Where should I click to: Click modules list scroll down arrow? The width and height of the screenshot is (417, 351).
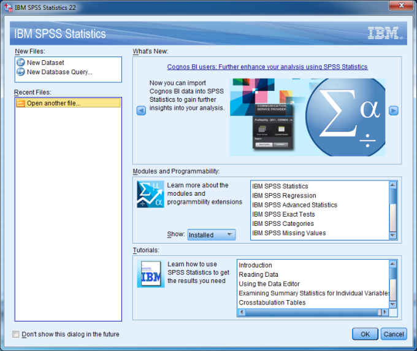click(393, 236)
